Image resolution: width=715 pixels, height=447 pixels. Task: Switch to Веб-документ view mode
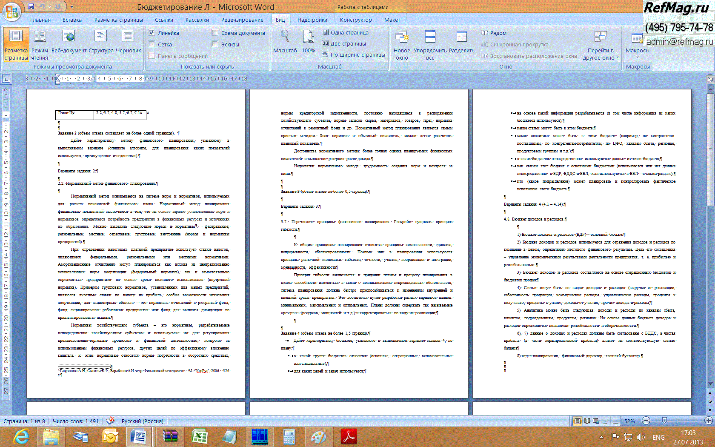(x=69, y=42)
